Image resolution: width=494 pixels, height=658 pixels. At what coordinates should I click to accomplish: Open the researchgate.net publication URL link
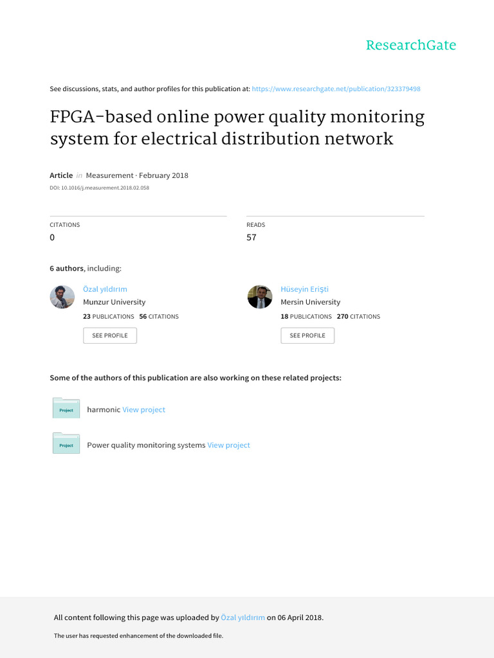coord(336,89)
